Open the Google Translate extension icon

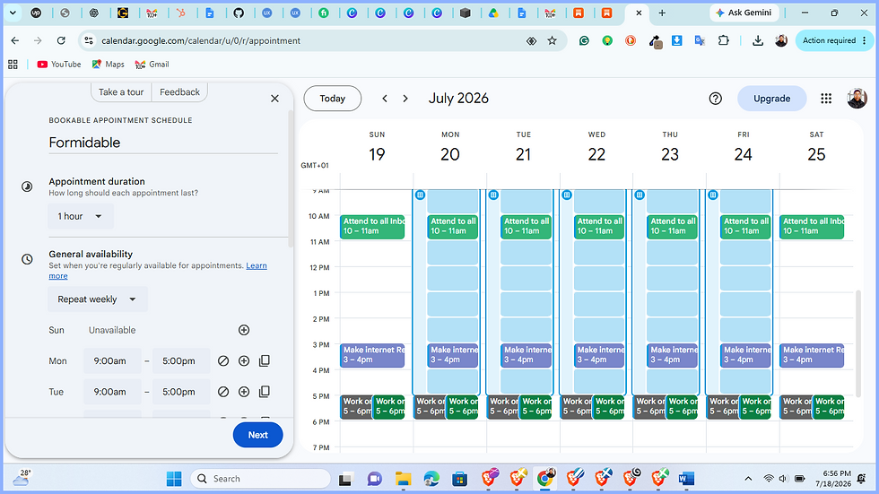pyautogui.click(x=700, y=40)
